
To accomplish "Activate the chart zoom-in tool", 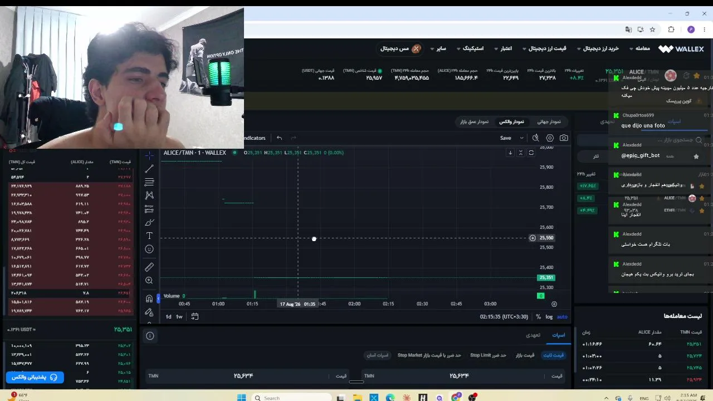I will coord(149,281).
